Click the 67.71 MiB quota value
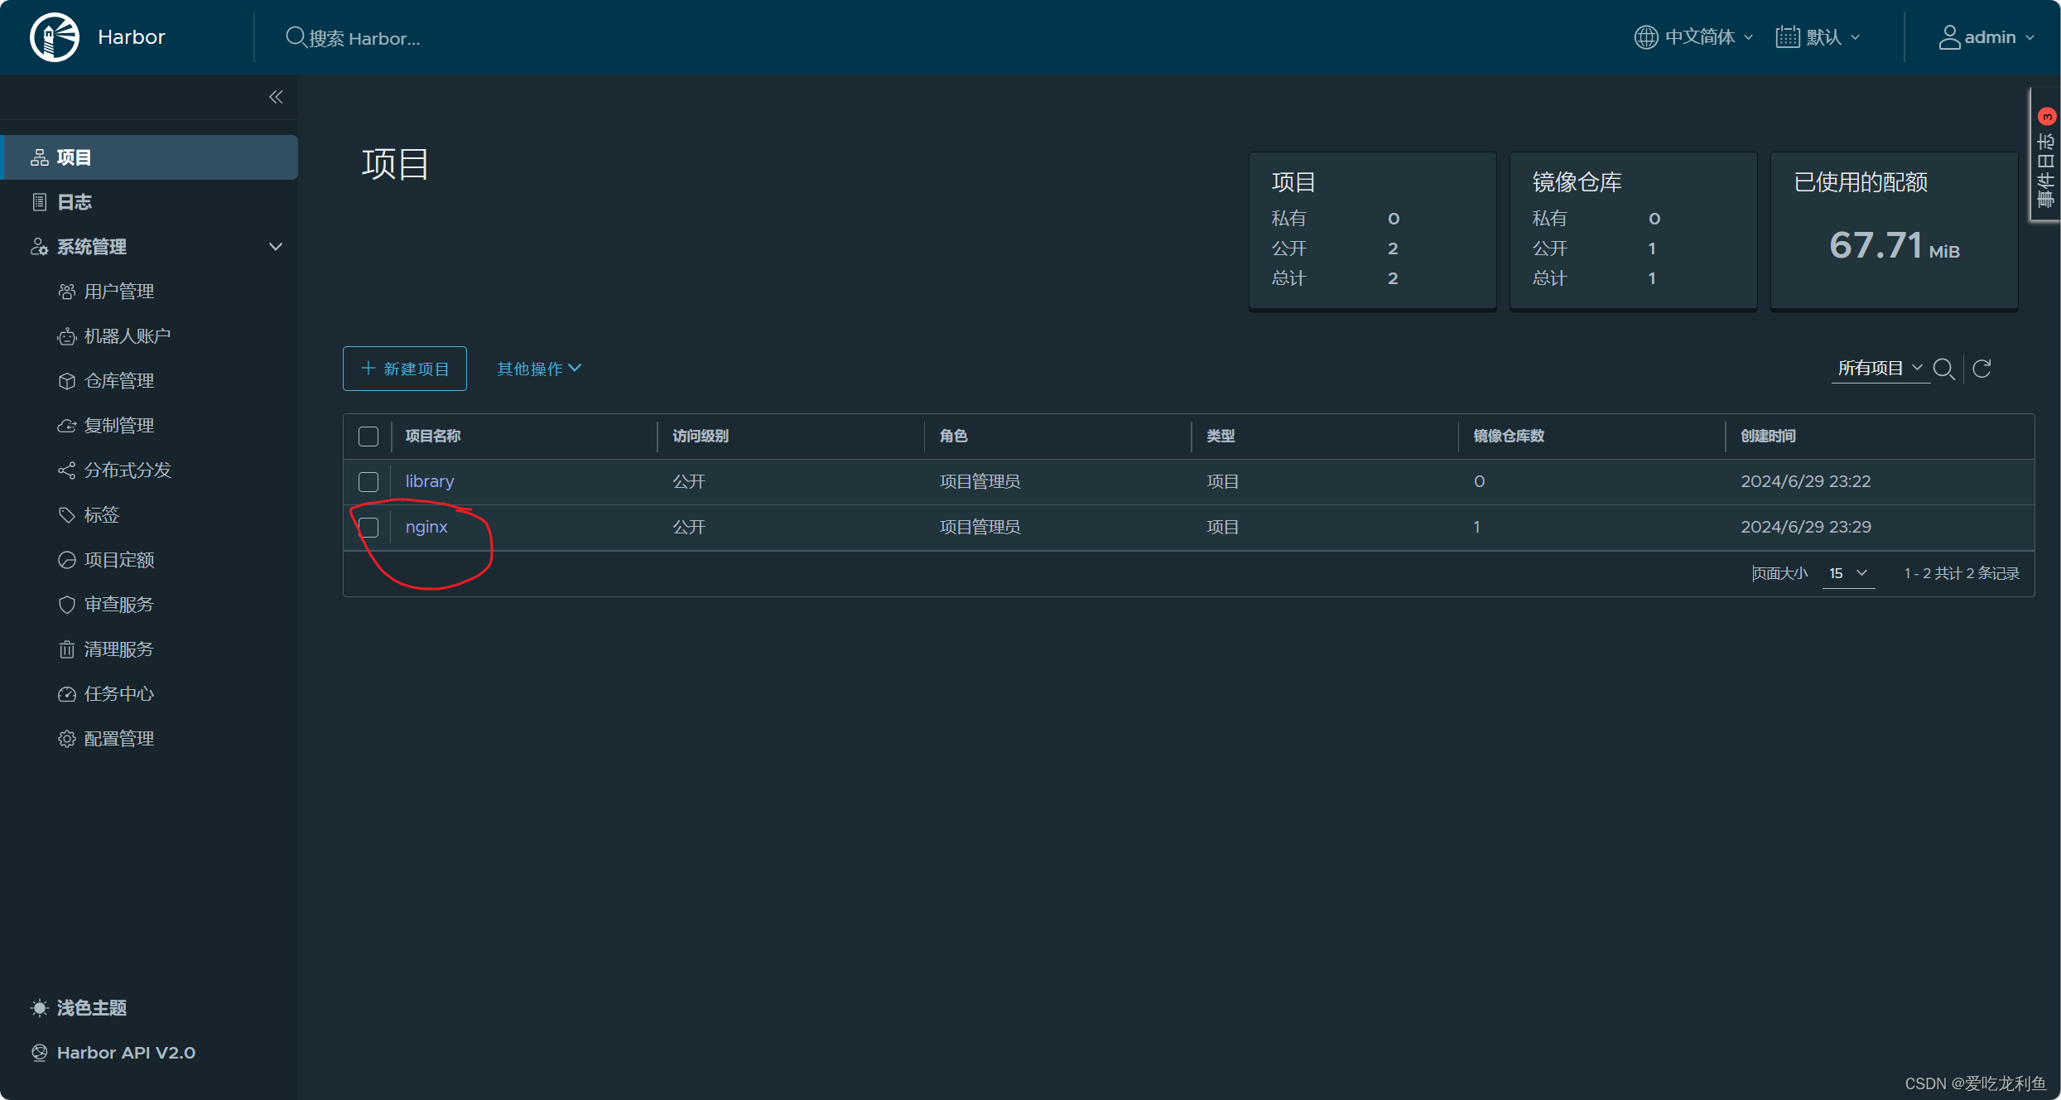Image resolution: width=2061 pixels, height=1100 pixels. (x=1895, y=245)
